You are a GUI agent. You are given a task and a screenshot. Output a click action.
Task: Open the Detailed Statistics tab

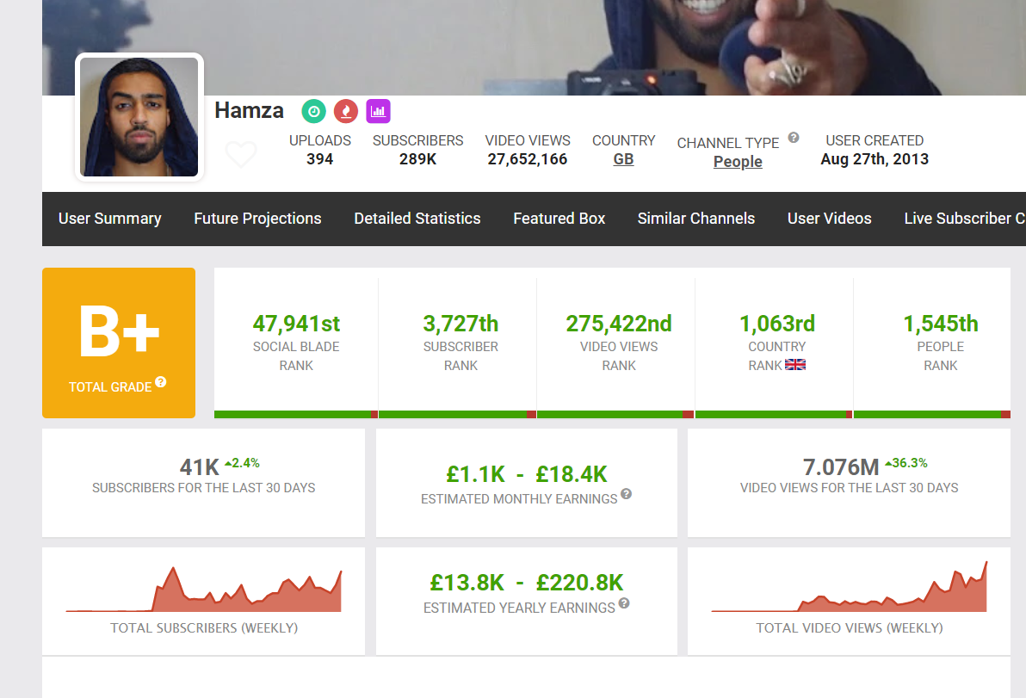point(417,219)
